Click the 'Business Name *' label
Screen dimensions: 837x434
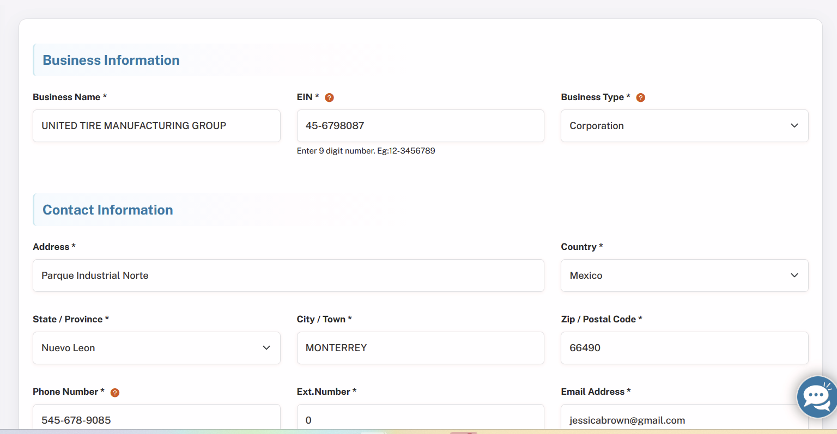click(x=70, y=97)
